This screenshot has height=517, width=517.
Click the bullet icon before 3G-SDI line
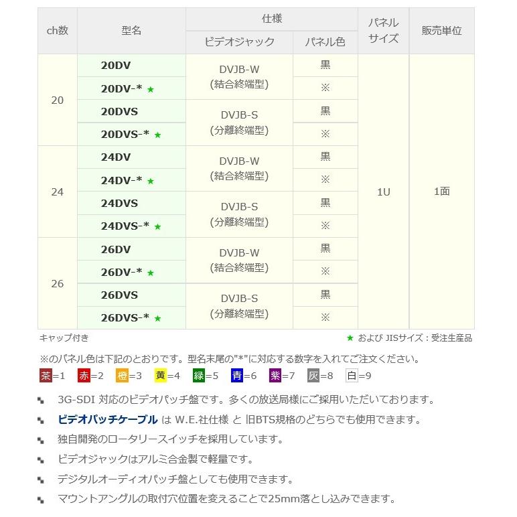click(x=41, y=400)
